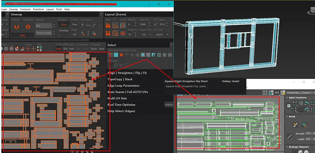Click the Fill gaps button
Image resolution: width=315 pixels, height=153 pixels.
tap(74, 34)
